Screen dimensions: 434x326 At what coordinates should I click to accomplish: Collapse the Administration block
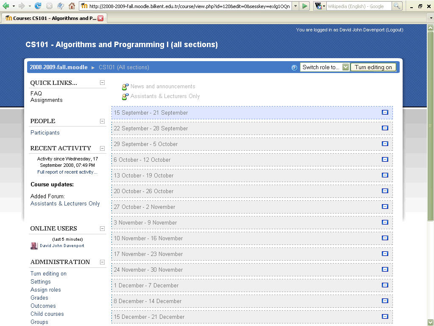point(103,262)
